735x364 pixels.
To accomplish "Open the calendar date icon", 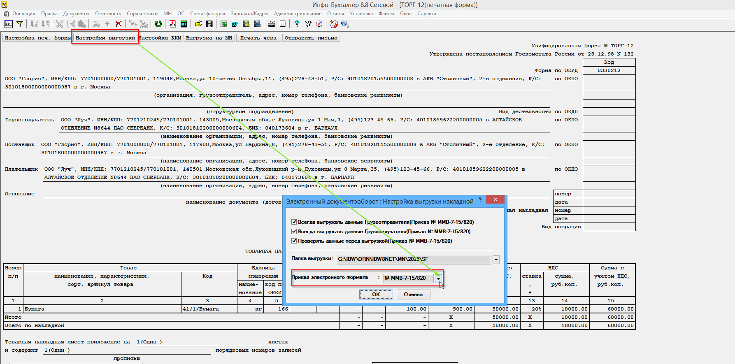I will coord(173,24).
